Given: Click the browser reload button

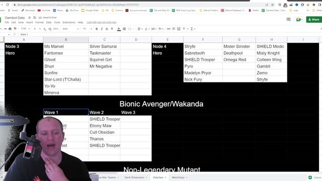Looking at the screenshot, I should [8, 5].
